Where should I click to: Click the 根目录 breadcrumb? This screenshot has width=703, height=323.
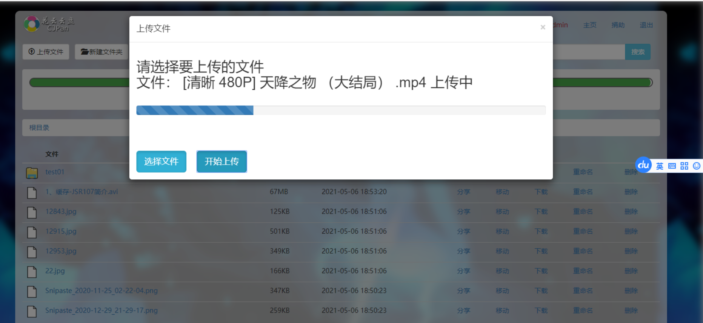pyautogui.click(x=39, y=128)
